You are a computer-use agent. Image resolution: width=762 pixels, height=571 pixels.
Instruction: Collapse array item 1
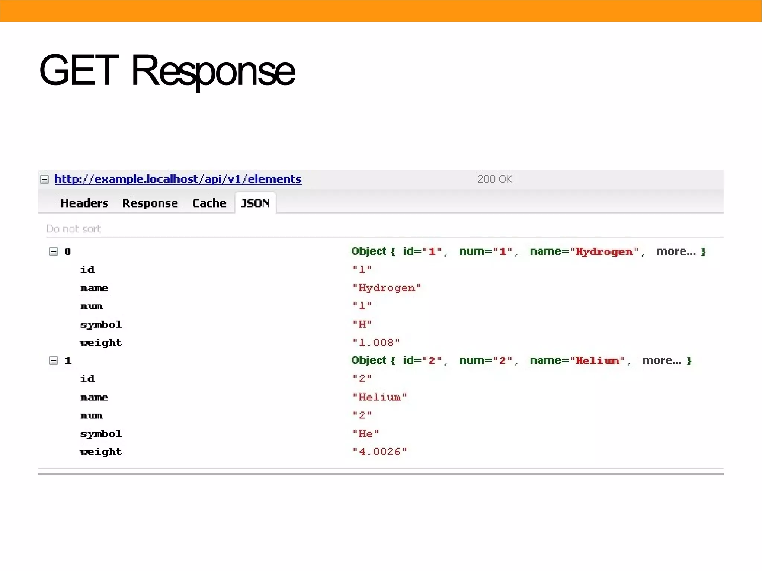54,360
